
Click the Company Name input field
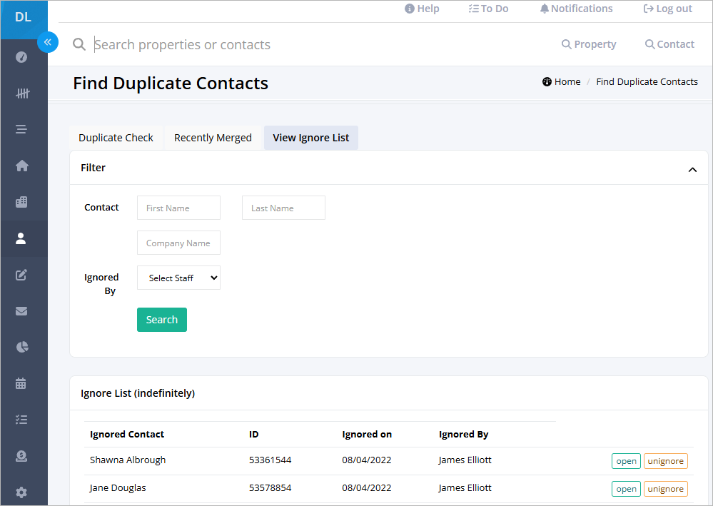[x=178, y=243]
